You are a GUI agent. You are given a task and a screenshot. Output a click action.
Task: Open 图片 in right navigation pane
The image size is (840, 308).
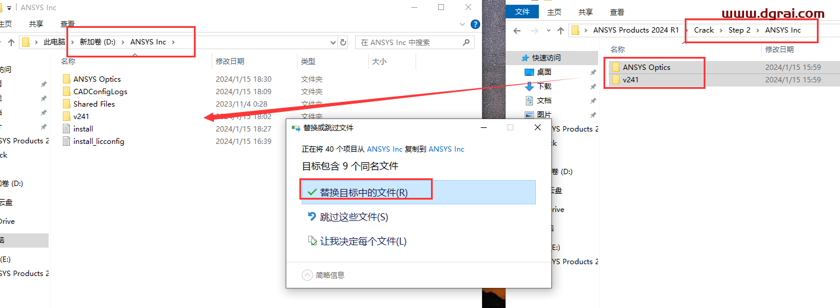[544, 115]
